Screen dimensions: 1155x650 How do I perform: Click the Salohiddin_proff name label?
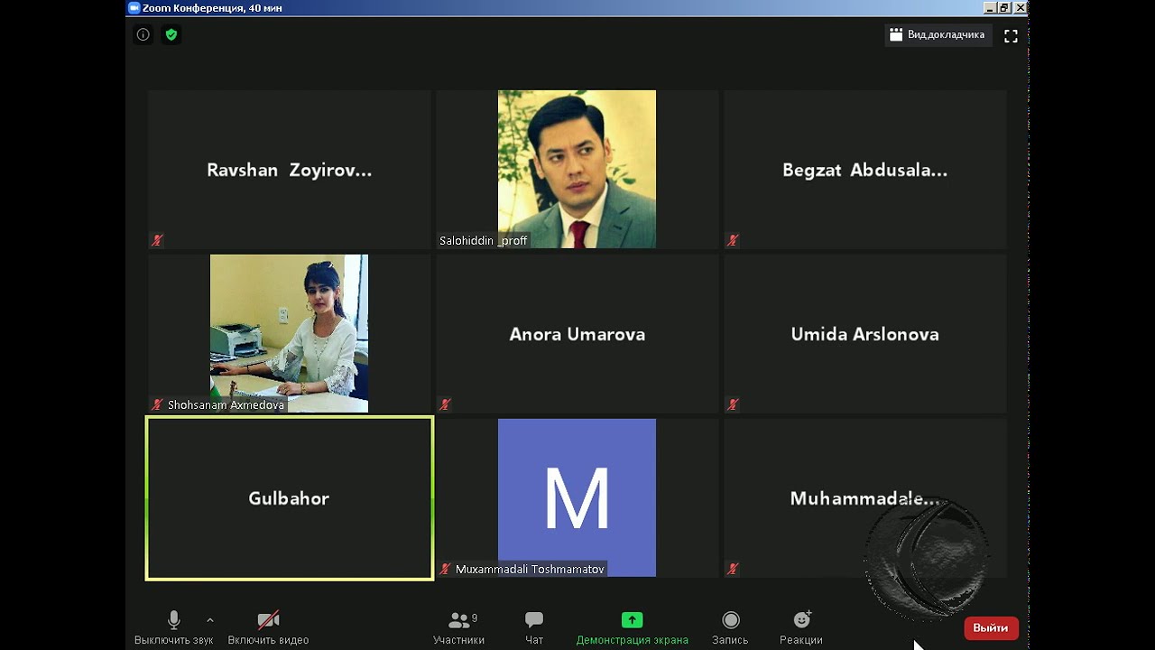pyautogui.click(x=484, y=241)
